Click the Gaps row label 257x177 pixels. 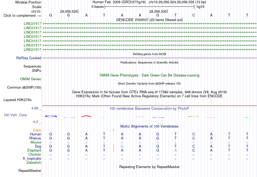37,130
